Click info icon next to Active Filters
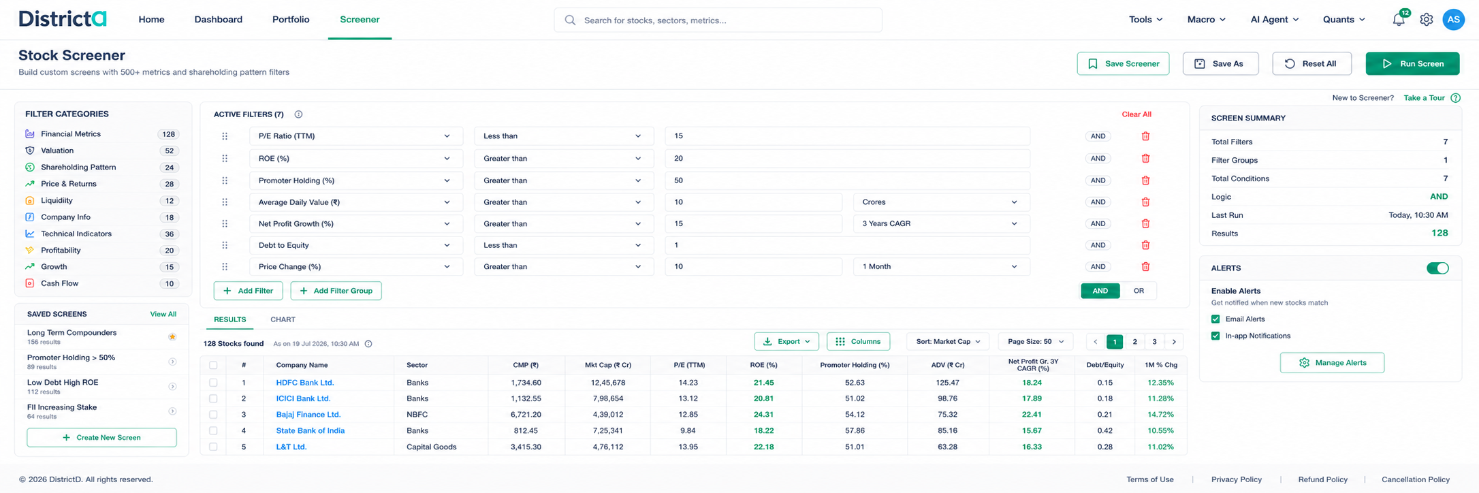 click(x=298, y=114)
